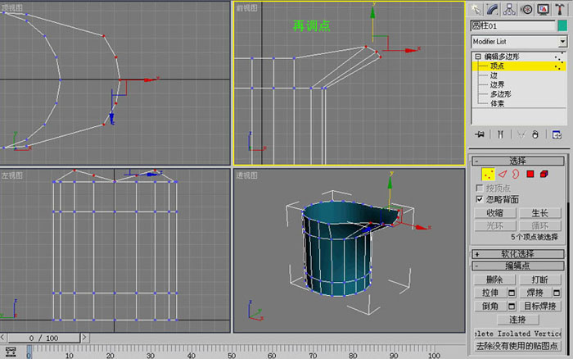Click the 光环 button
Image resolution: width=573 pixels, height=359 pixels.
495,225
